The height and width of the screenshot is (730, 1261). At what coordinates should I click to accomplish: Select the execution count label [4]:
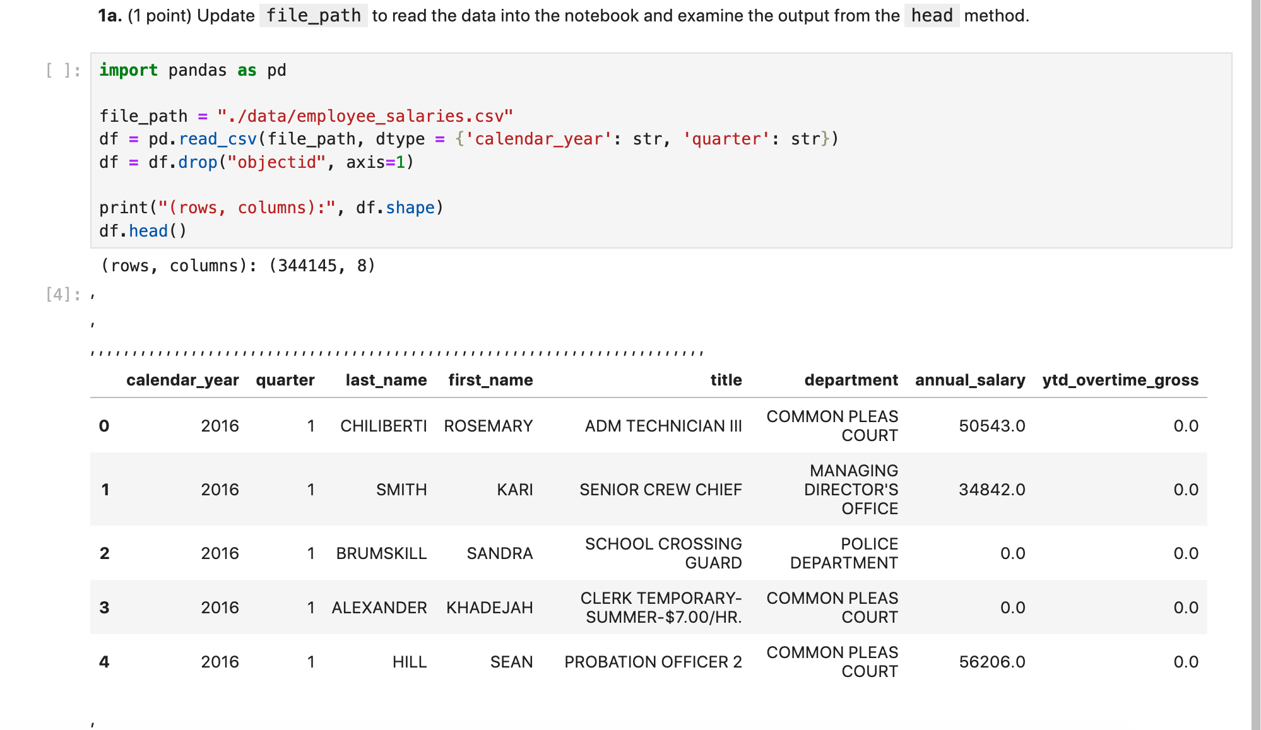[x=62, y=293]
